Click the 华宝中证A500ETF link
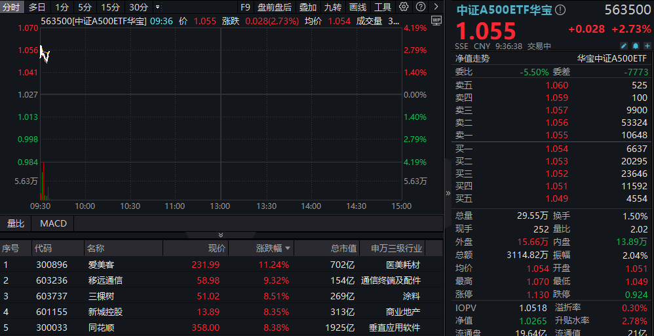 coord(612,59)
